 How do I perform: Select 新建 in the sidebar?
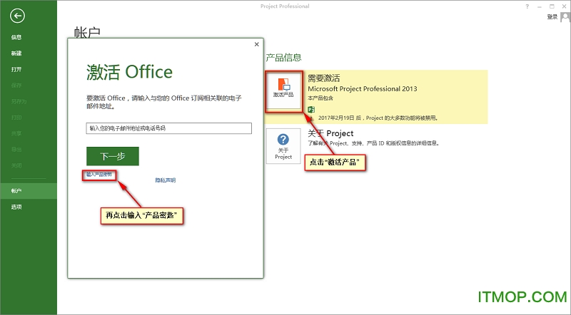tap(16, 53)
